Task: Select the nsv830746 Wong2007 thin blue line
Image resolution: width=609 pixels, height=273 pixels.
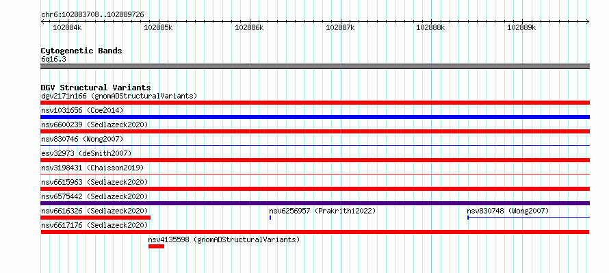Action: click(x=315, y=145)
